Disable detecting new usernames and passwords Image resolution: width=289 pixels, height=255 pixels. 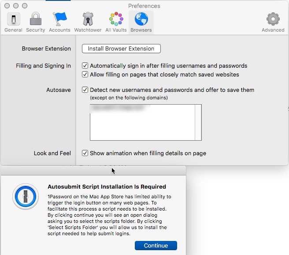tap(85, 90)
